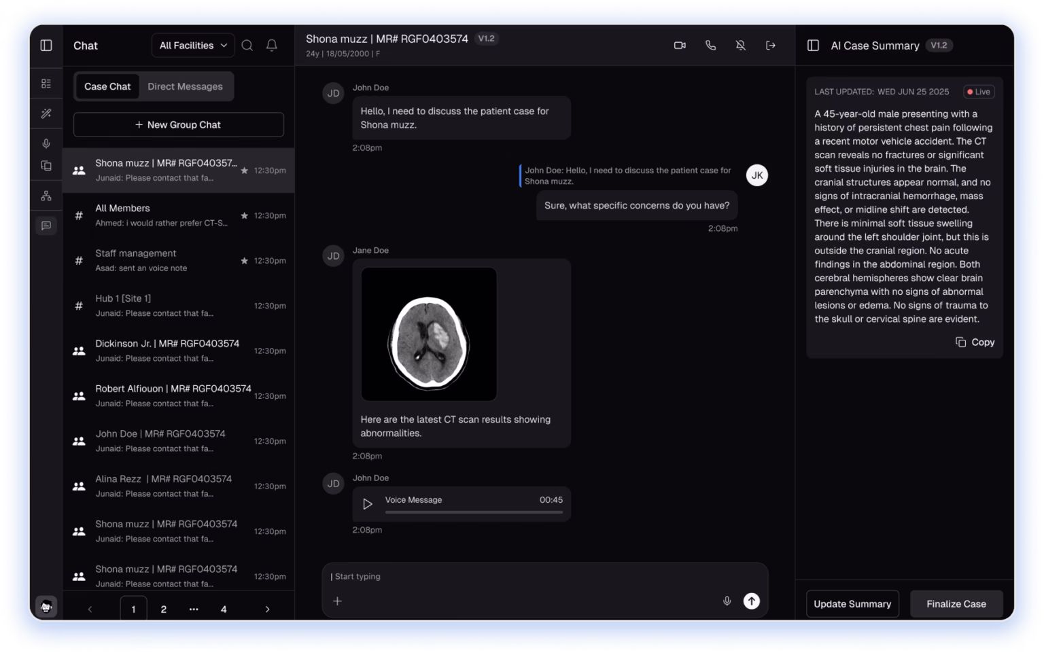Add an attachment with the plus icon
This screenshot has height=655, width=1044.
click(x=337, y=601)
